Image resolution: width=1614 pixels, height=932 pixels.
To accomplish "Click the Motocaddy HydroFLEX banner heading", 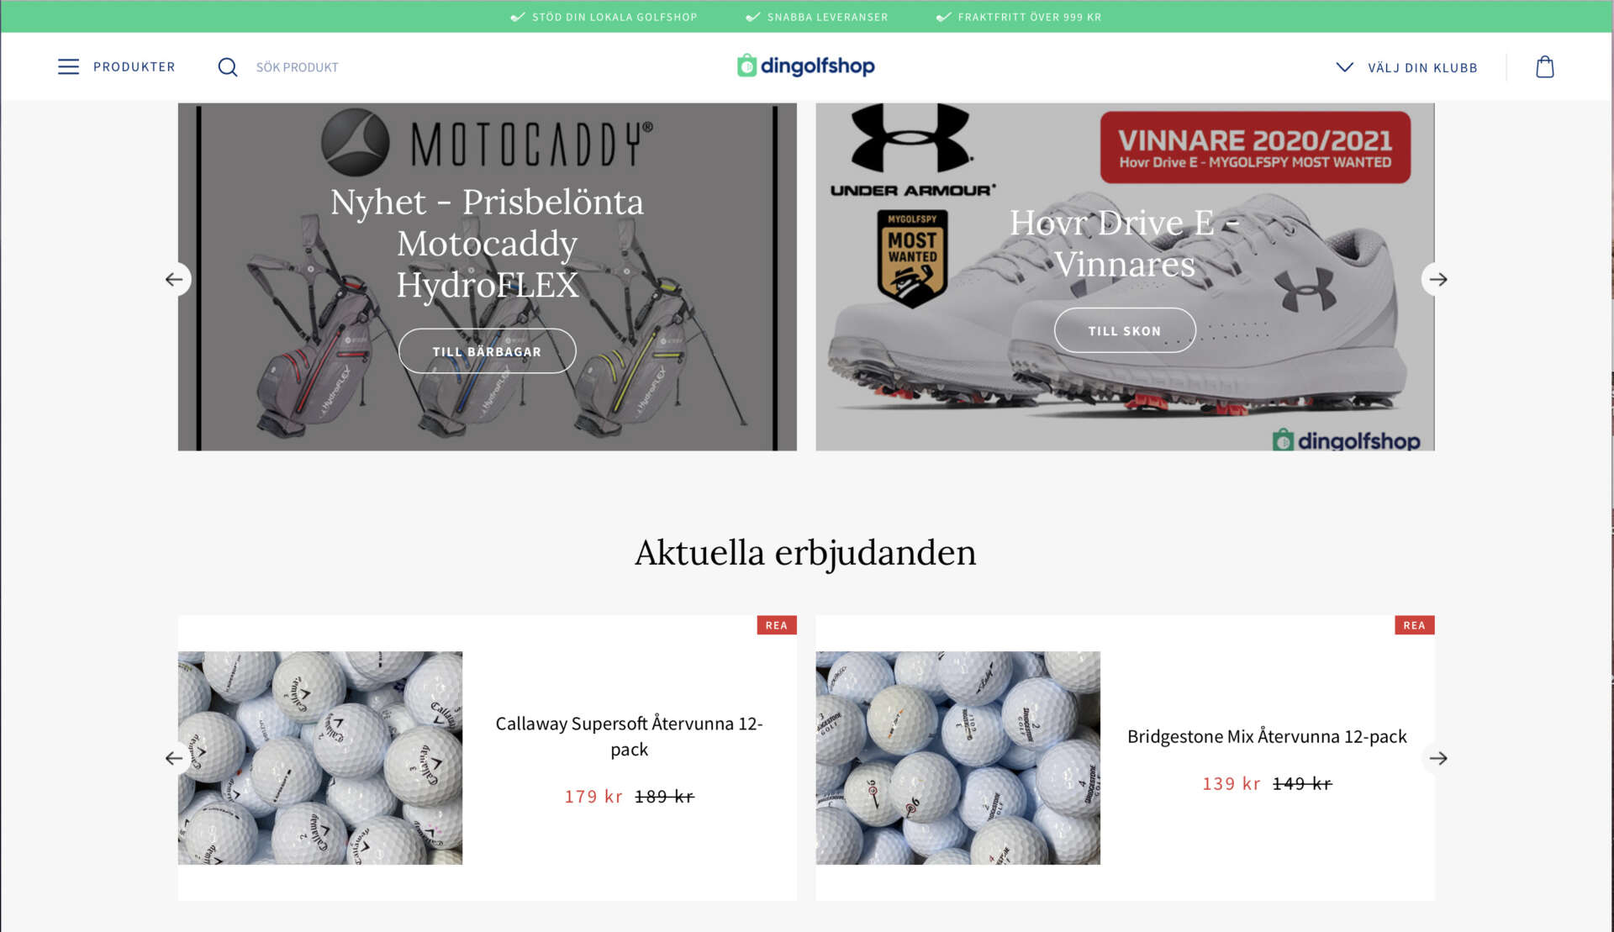I will point(487,244).
